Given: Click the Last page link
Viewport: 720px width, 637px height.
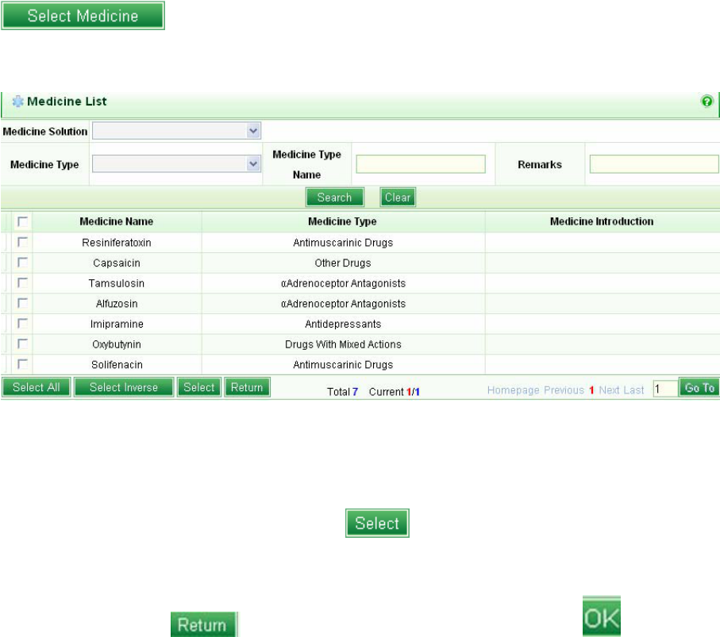Looking at the screenshot, I should point(633,390).
